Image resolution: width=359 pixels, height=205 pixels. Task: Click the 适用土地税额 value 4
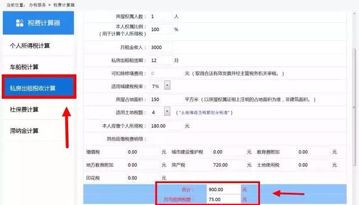pyautogui.click(x=153, y=113)
